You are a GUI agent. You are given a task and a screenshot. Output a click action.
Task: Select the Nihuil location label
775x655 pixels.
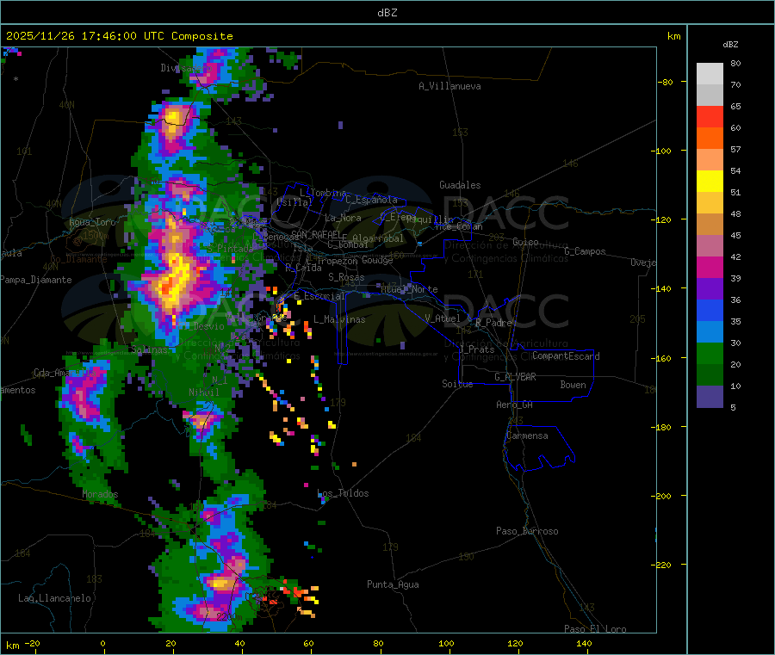[203, 392]
